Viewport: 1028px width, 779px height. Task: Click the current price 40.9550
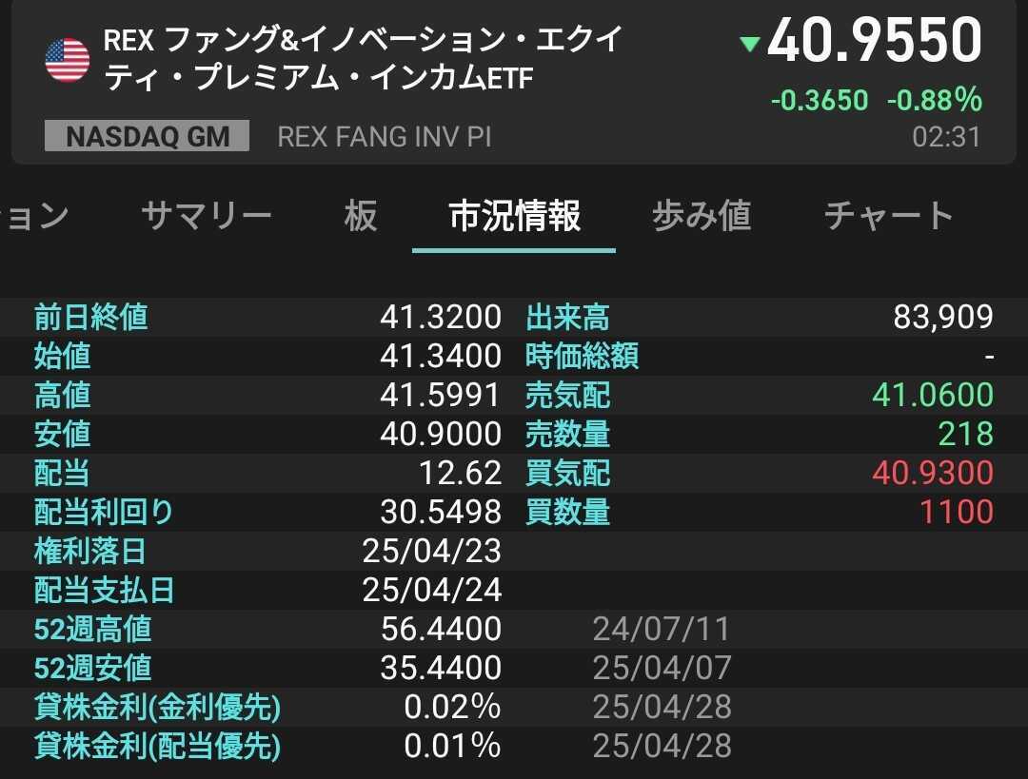click(875, 41)
